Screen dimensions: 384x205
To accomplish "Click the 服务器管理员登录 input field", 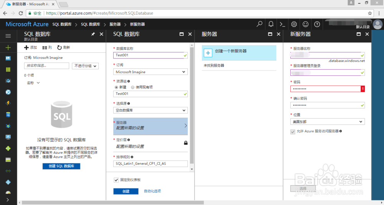I will tap(328, 72).
